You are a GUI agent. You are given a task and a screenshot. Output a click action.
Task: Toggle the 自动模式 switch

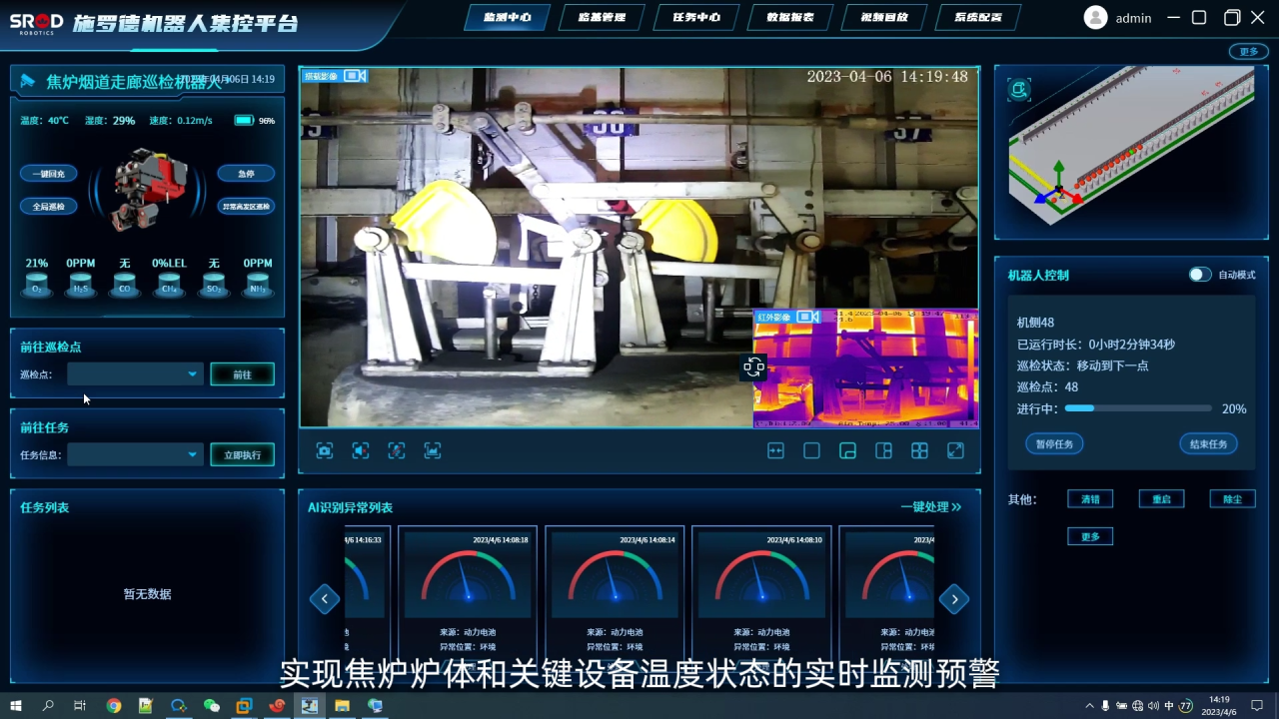(1199, 275)
